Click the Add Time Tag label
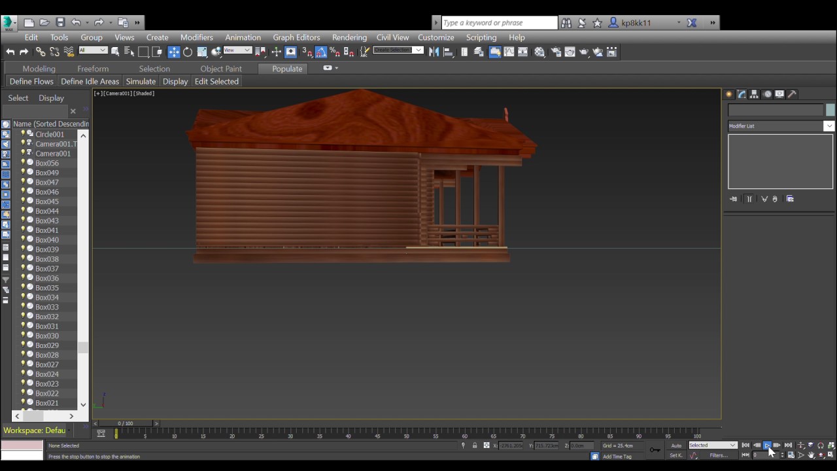 [x=617, y=457]
